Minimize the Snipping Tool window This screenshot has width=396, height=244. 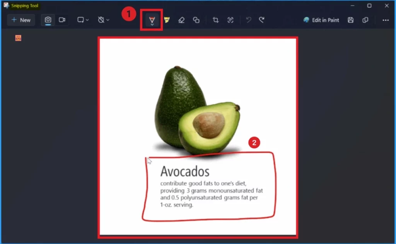click(x=353, y=5)
